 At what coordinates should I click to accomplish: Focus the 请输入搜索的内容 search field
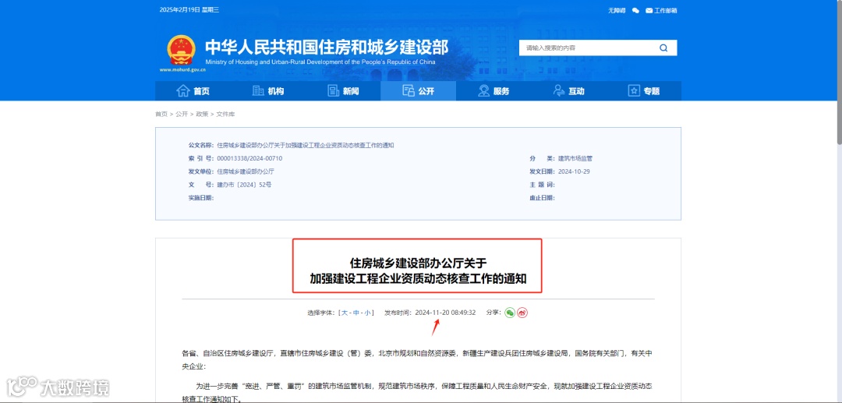[588, 48]
